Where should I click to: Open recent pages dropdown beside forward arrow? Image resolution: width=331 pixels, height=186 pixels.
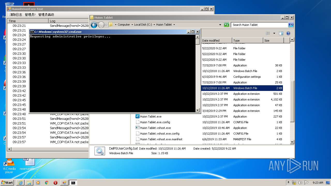[x=106, y=25]
